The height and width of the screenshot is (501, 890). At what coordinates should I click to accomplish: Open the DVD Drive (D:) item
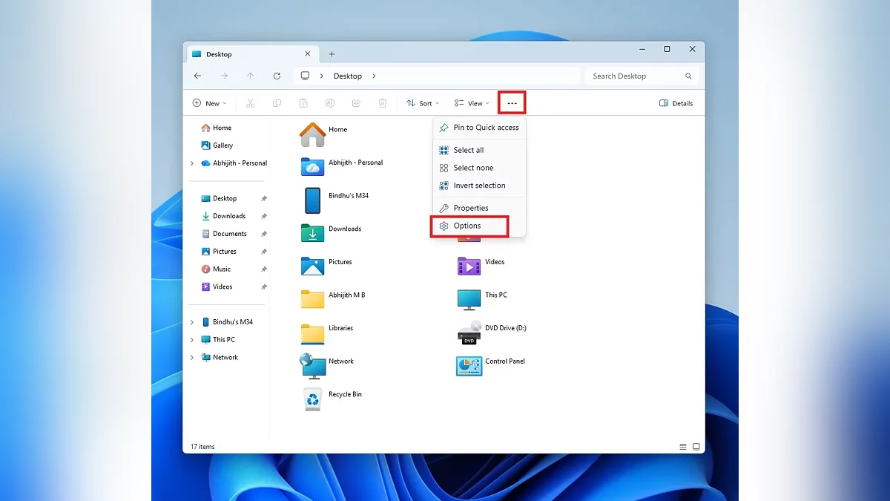tap(469, 333)
